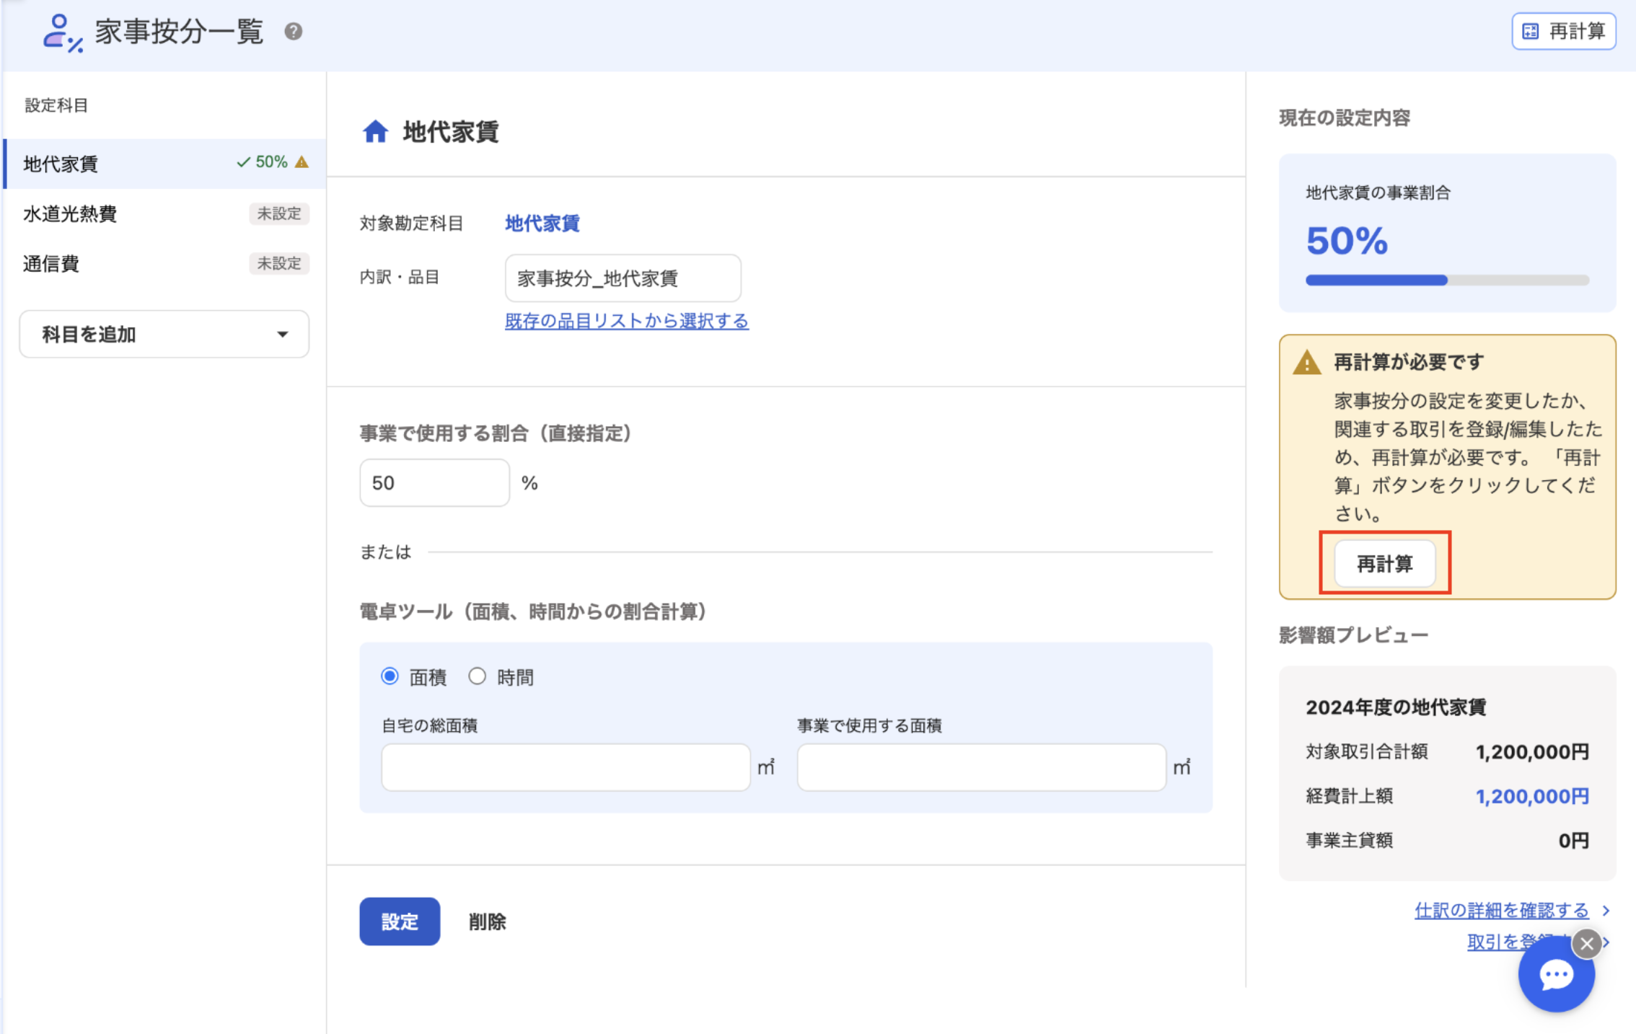Click the blue 地代家賃 account link

coord(542,224)
